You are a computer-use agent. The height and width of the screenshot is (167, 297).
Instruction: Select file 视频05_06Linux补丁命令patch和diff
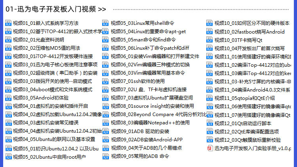[x=150, y=48]
